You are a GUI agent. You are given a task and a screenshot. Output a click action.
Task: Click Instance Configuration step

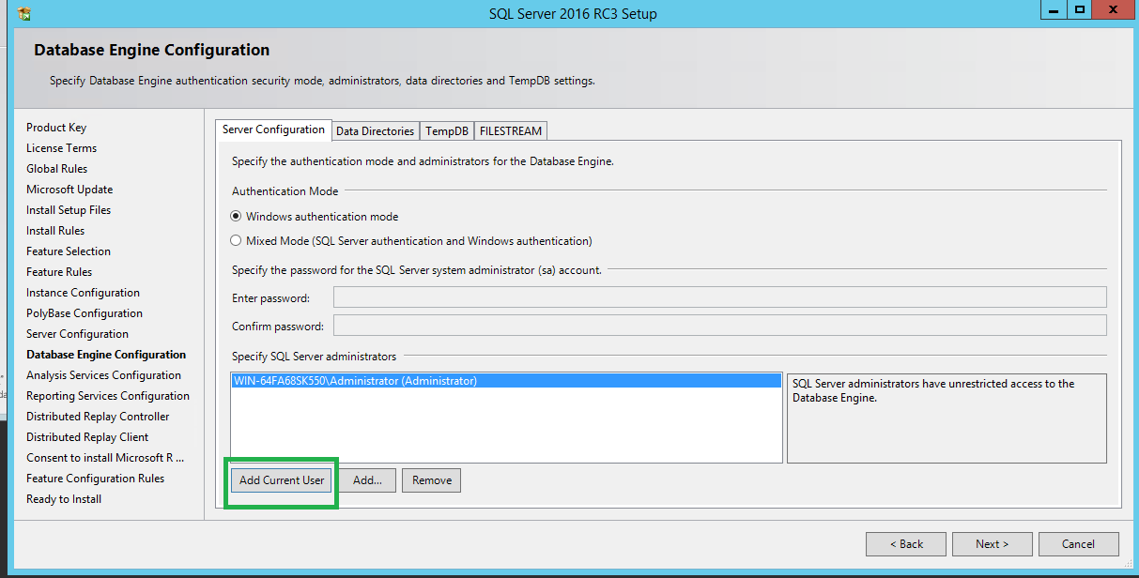(83, 293)
